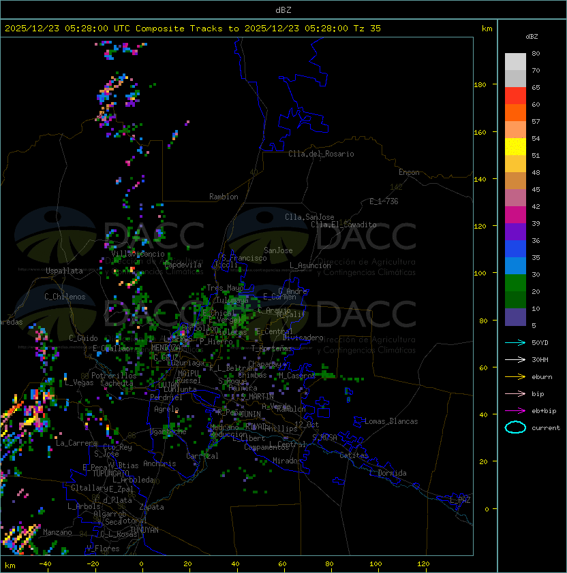The width and height of the screenshot is (567, 573).
Task: Click the yellow eburn arrow legend icon
Action: point(515,377)
